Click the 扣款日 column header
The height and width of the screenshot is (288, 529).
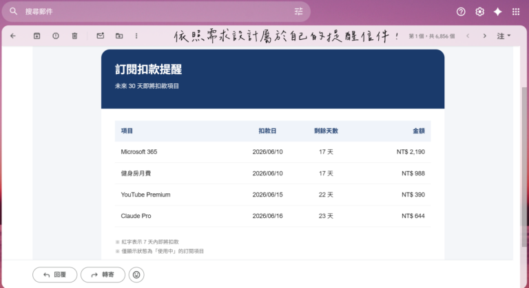point(267,131)
